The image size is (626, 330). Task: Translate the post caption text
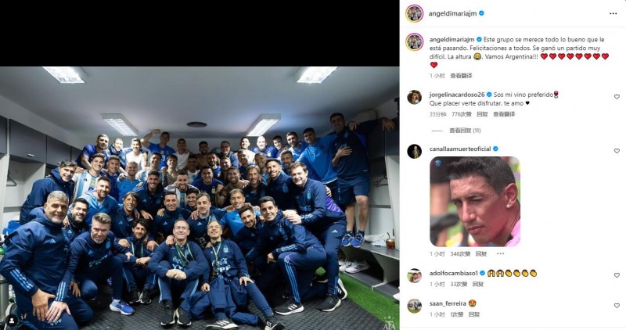tap(461, 76)
